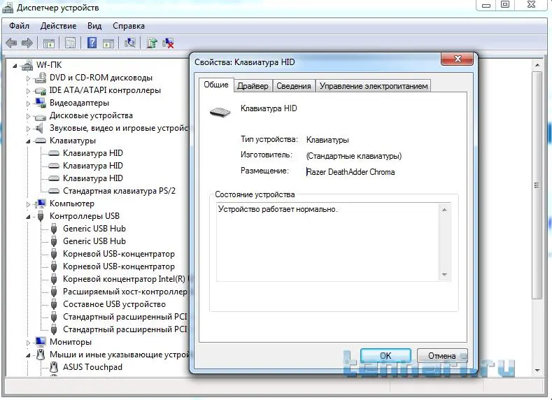Click the ASUS Touchpad device icon
This screenshot has height=400, width=552.
point(54,367)
